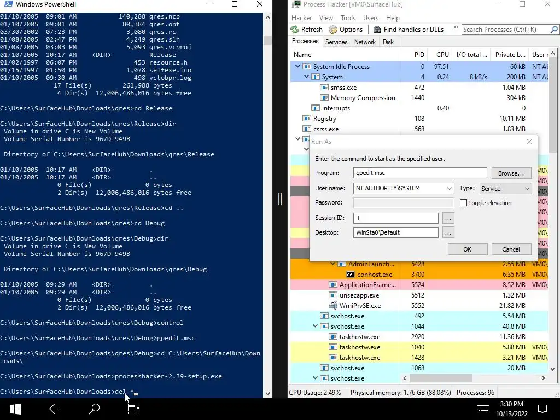Collapse the svchost.exe PID 1044 node

[316, 326]
